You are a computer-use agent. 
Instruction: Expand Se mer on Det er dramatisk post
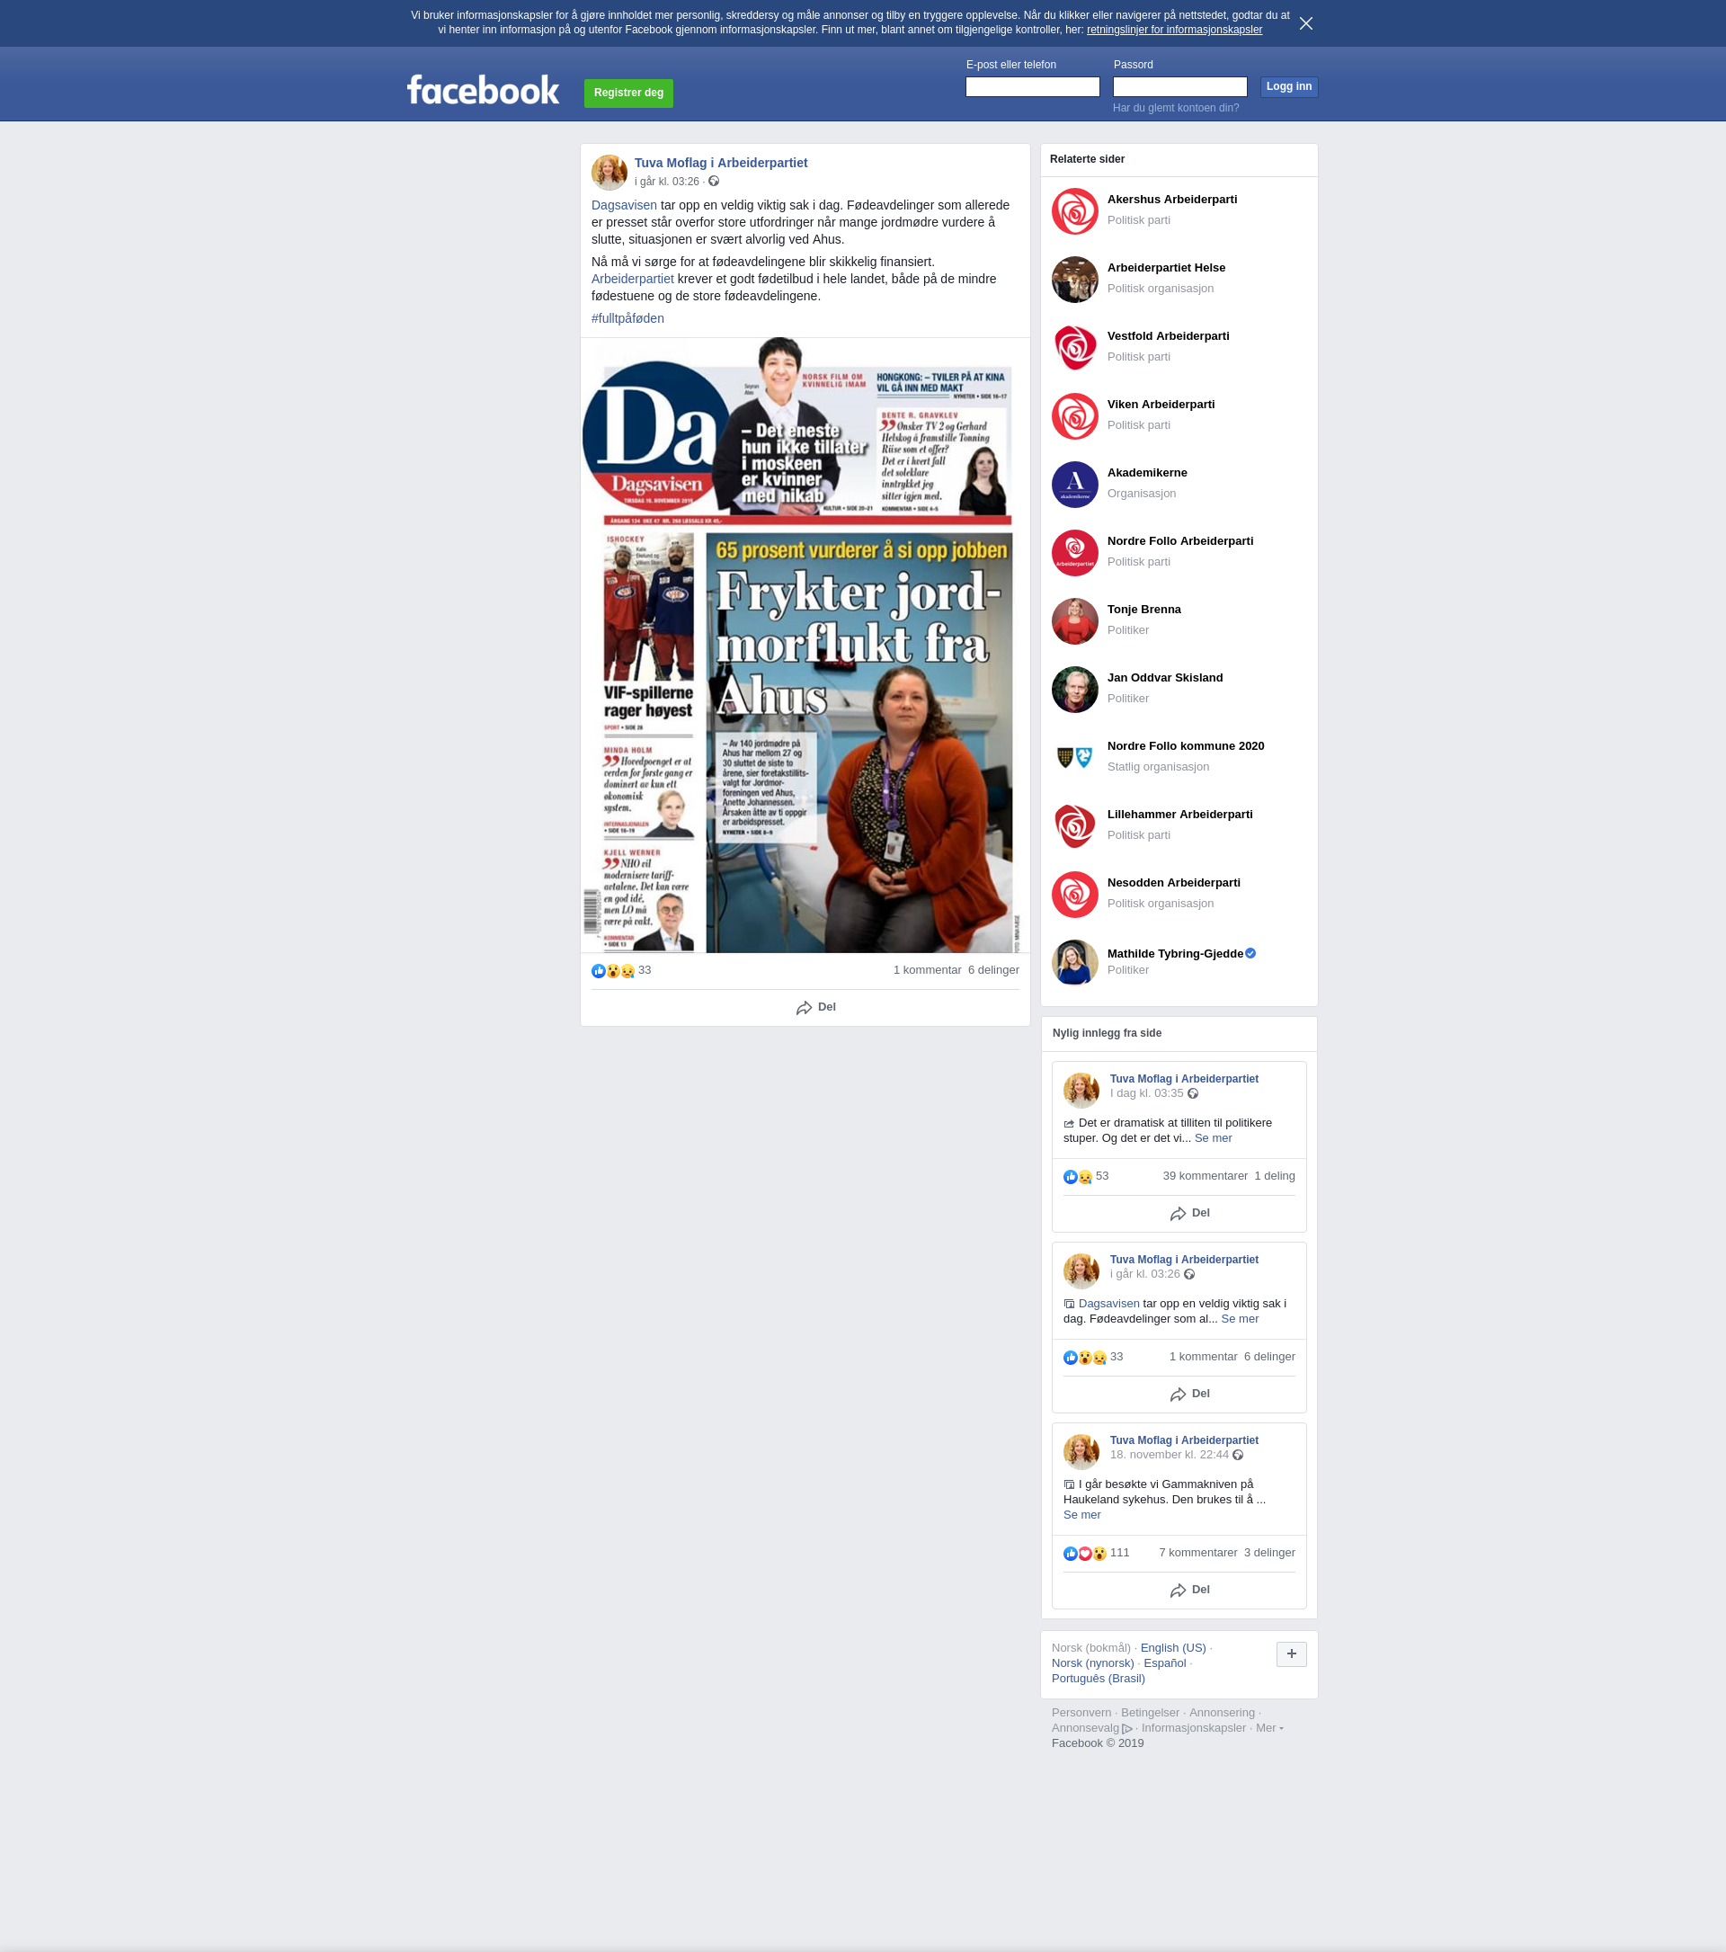tap(1213, 1138)
